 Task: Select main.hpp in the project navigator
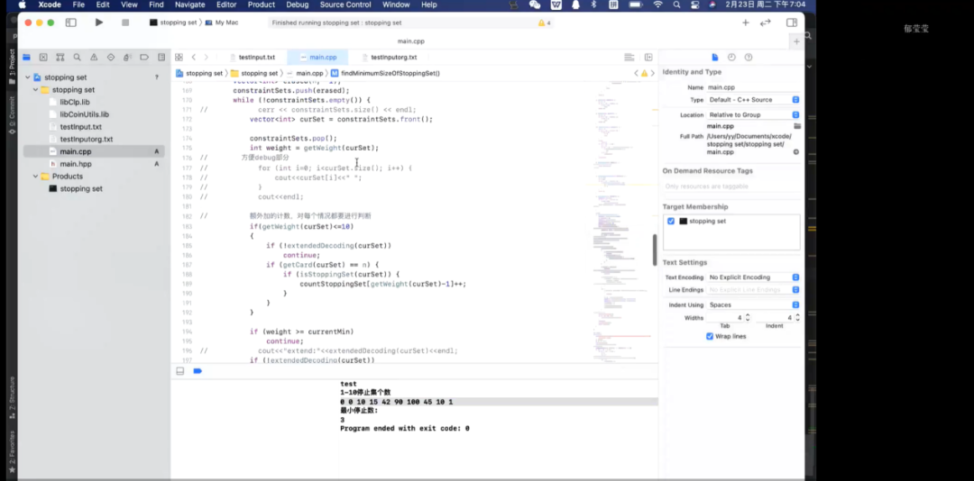[x=75, y=164]
